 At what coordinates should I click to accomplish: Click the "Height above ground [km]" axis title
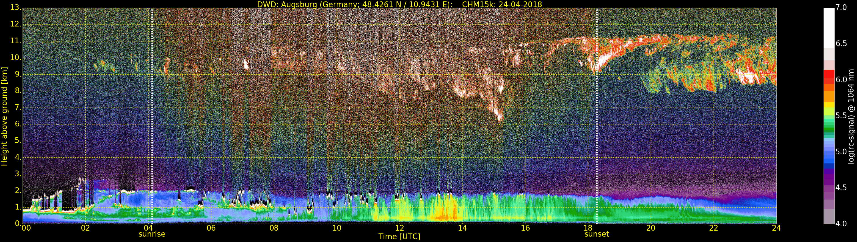click(4, 116)
